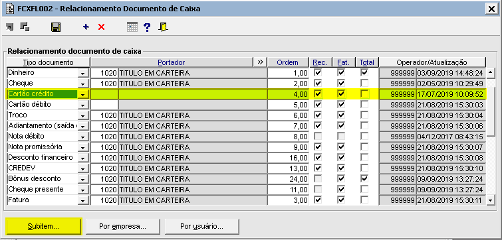
Task: Click the table scrollbar up arrow
Action: pyautogui.click(x=491, y=74)
